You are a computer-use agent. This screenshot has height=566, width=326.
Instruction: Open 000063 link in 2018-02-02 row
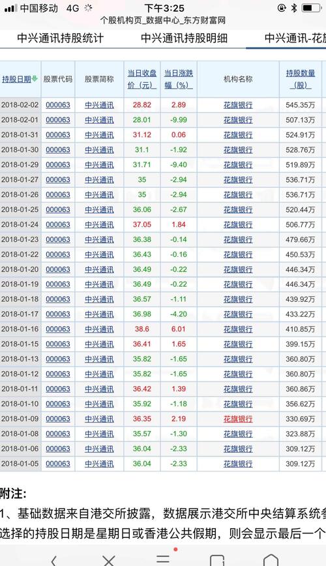point(58,105)
